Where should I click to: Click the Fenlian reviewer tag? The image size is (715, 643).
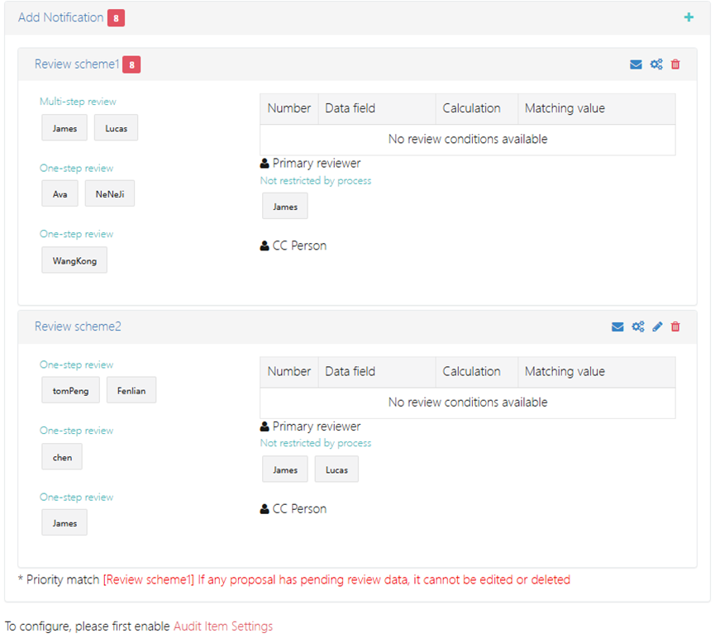pos(131,391)
